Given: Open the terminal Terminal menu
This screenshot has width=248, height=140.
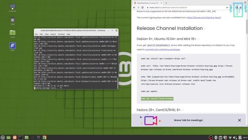Looking at the screenshot, I should [x=61, y=34].
